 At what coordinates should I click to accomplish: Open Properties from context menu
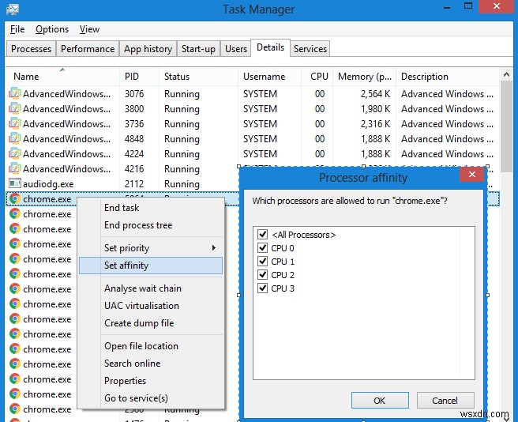[x=151, y=381]
